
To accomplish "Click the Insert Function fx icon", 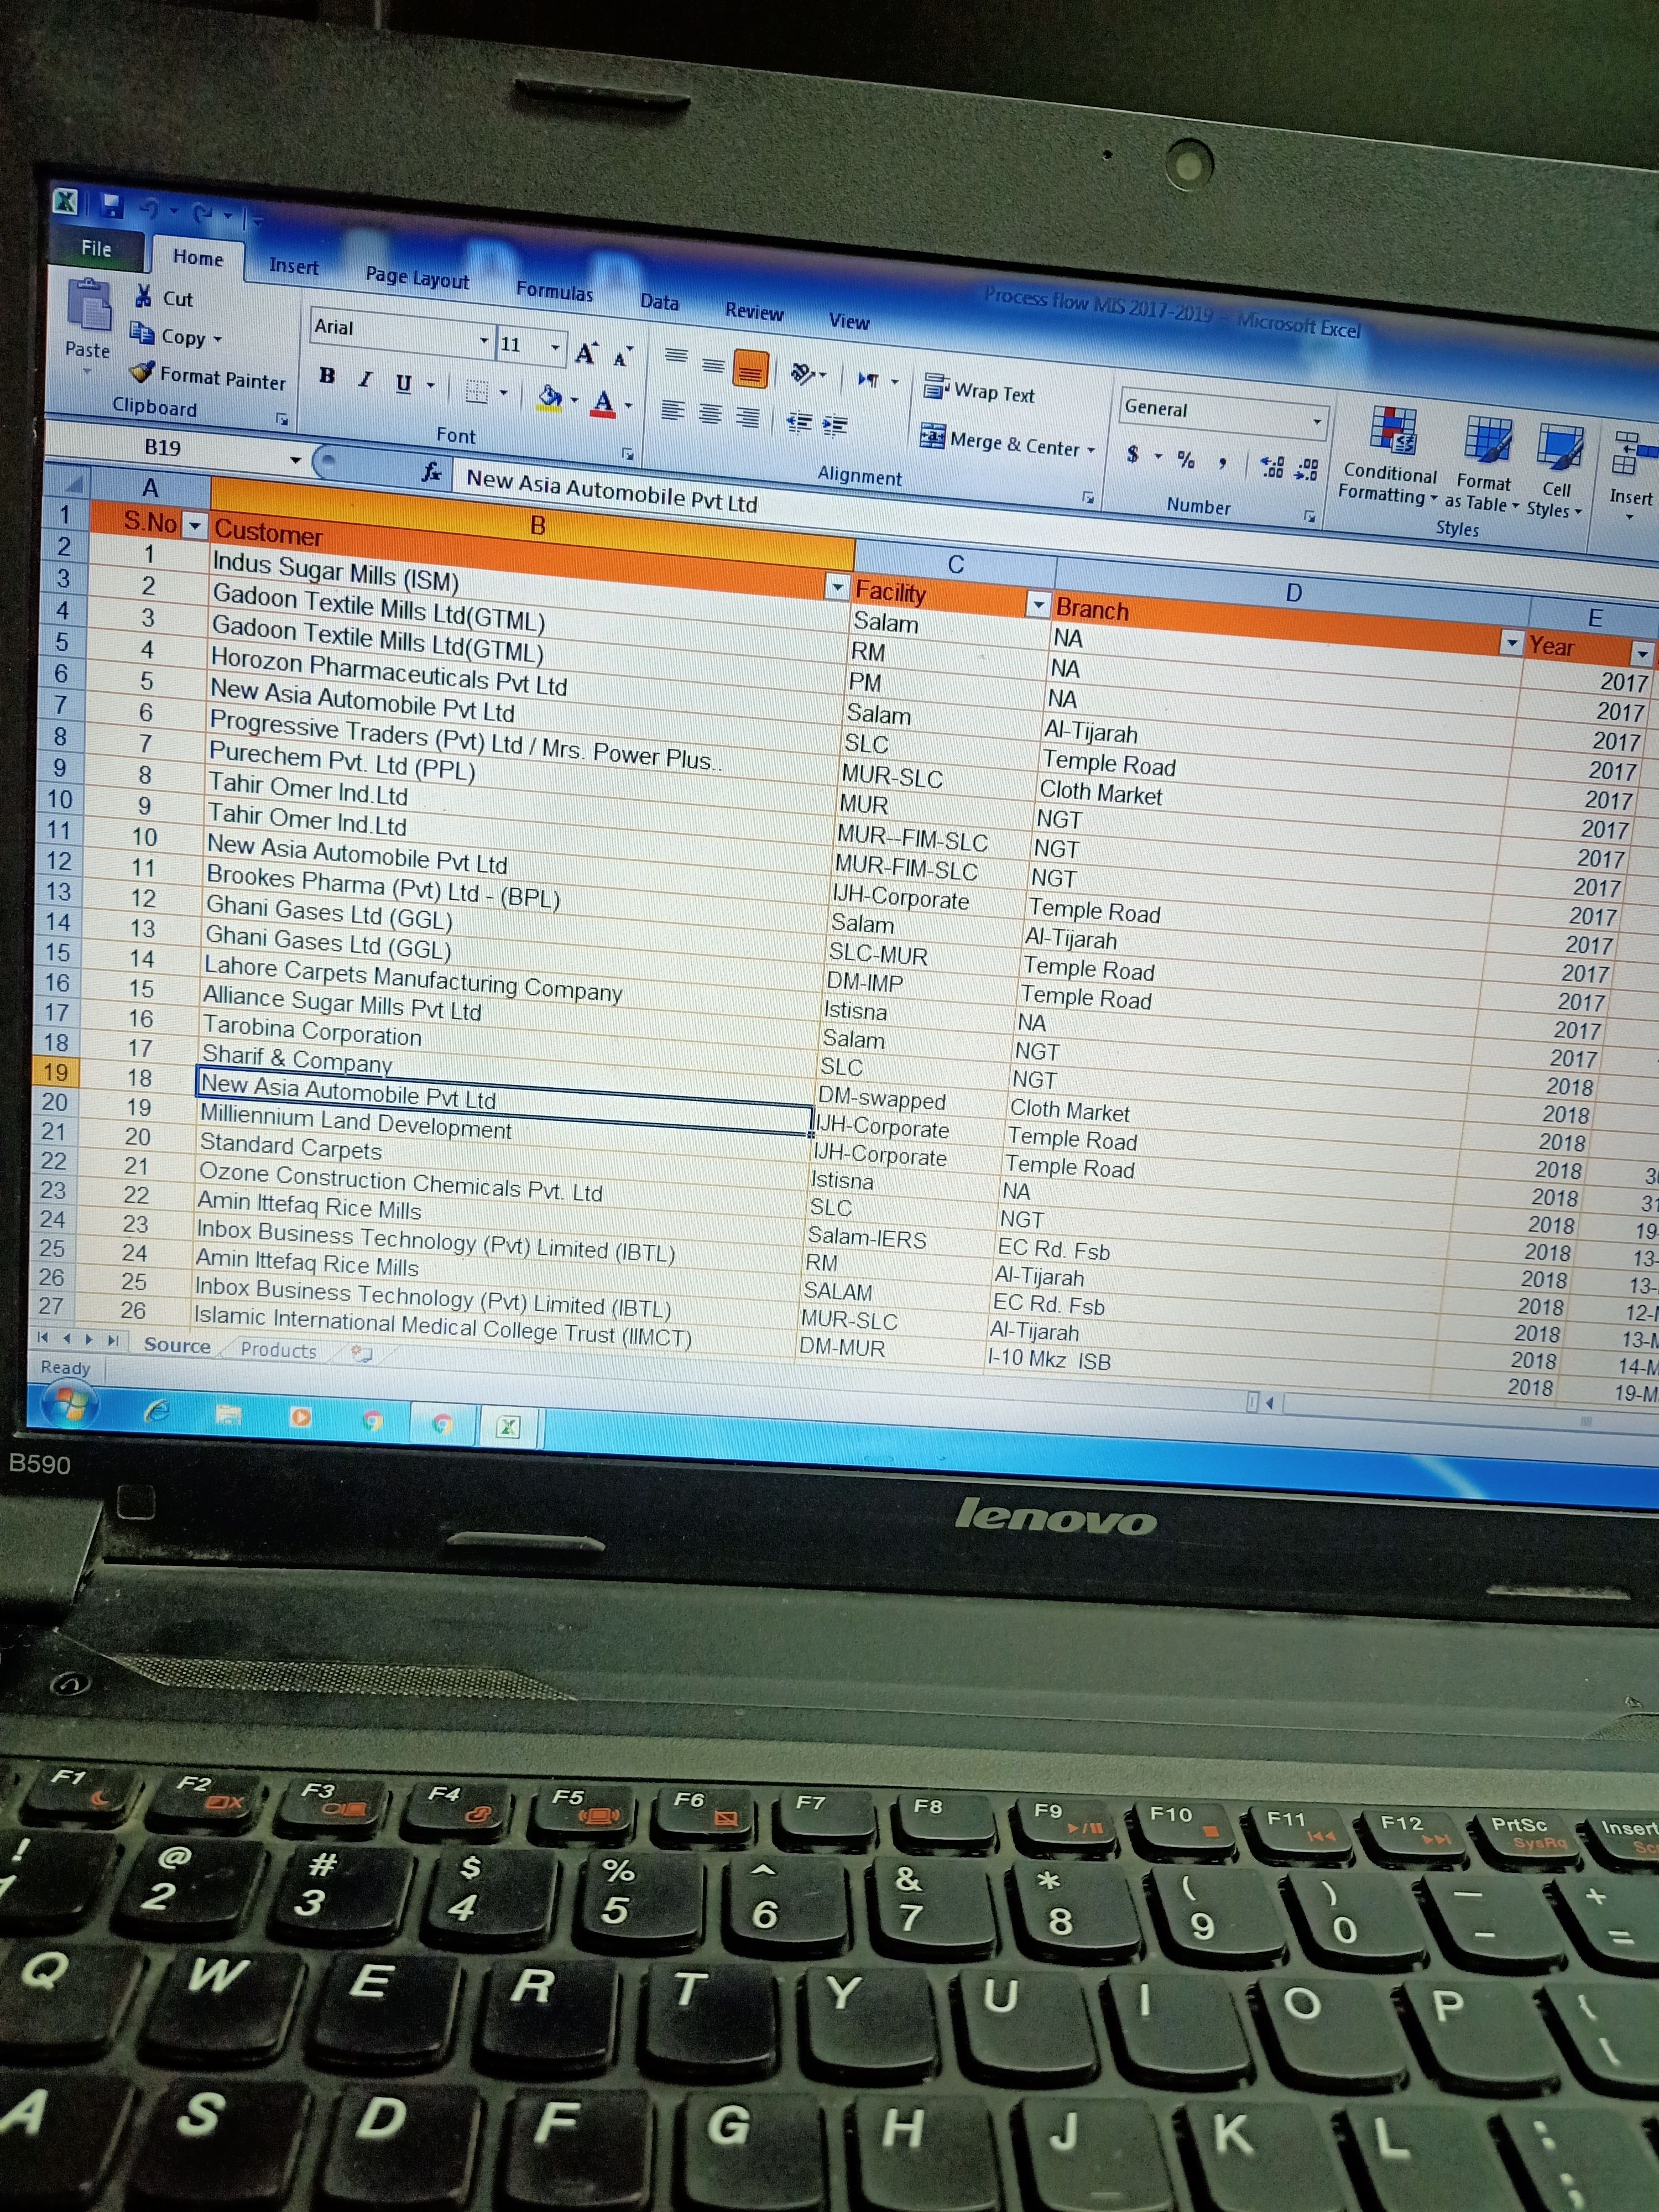I will [432, 471].
